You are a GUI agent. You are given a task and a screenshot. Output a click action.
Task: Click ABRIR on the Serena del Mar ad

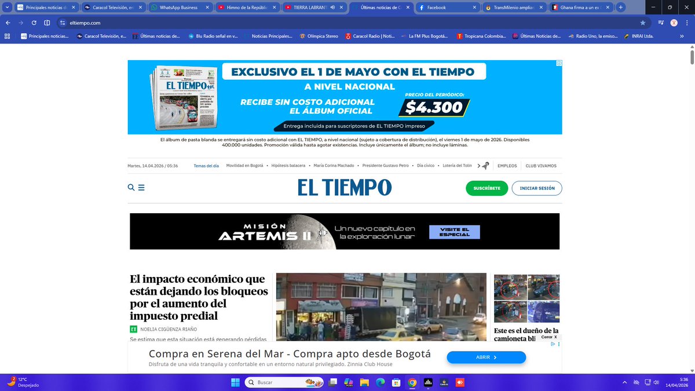click(486, 357)
